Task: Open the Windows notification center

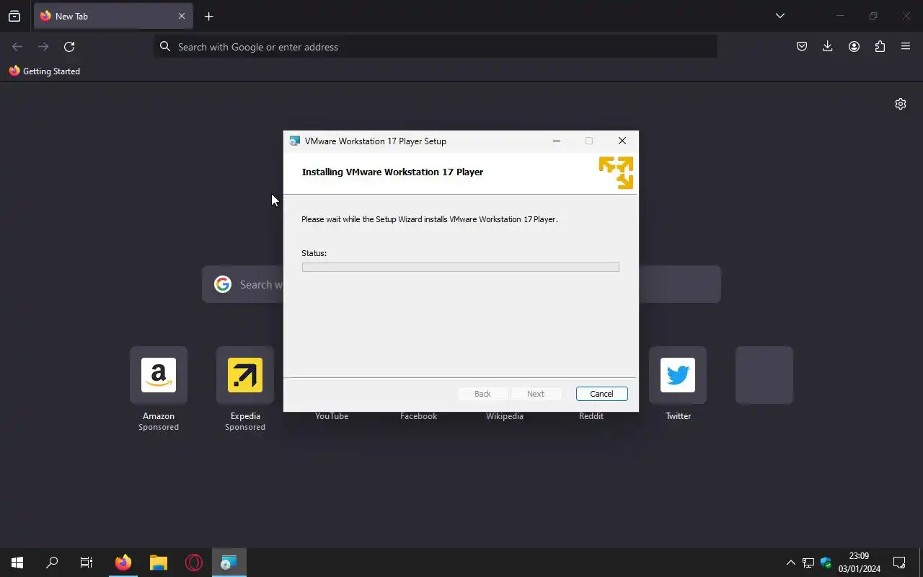Action: coord(899,563)
